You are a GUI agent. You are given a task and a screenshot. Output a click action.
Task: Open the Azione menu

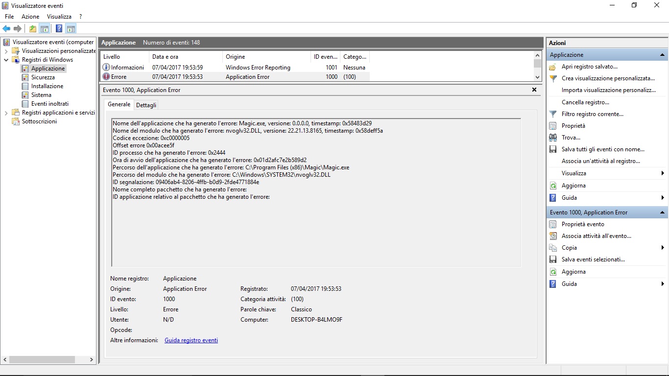click(30, 17)
